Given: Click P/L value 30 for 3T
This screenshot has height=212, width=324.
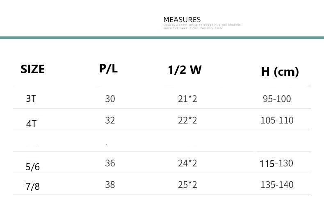Looking at the screenshot, I should pyautogui.click(x=110, y=99).
